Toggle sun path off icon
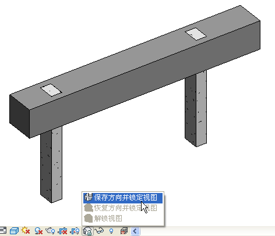This screenshot has height=236, width=275. [26, 231]
